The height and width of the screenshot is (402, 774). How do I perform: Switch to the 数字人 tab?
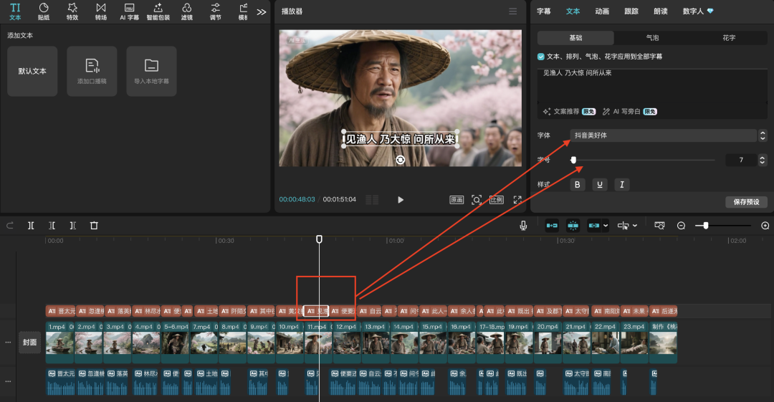(698, 11)
